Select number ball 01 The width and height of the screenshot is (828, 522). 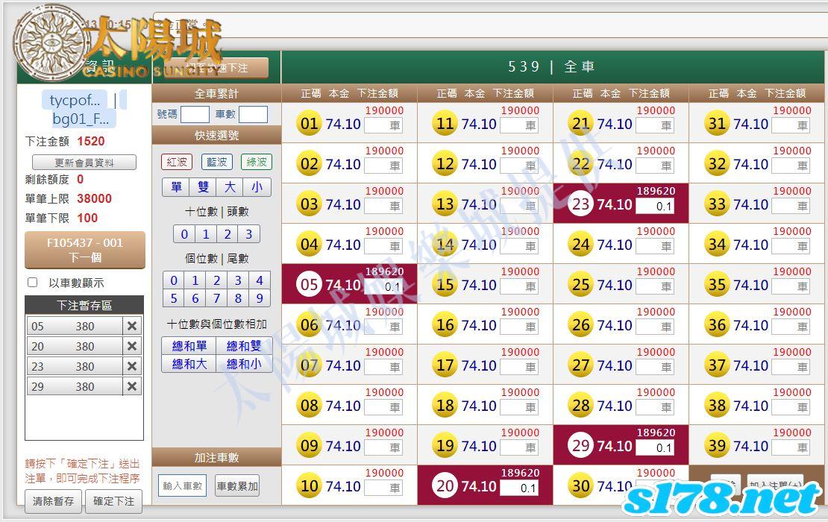click(309, 124)
